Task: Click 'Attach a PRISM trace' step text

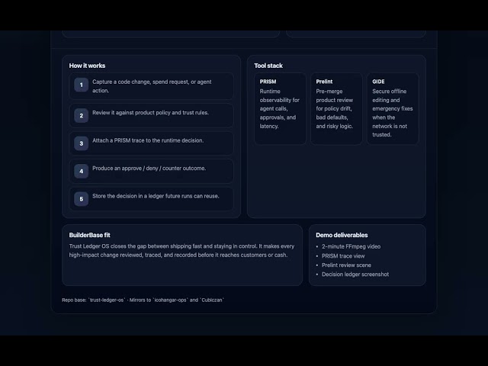Action: 148,140
